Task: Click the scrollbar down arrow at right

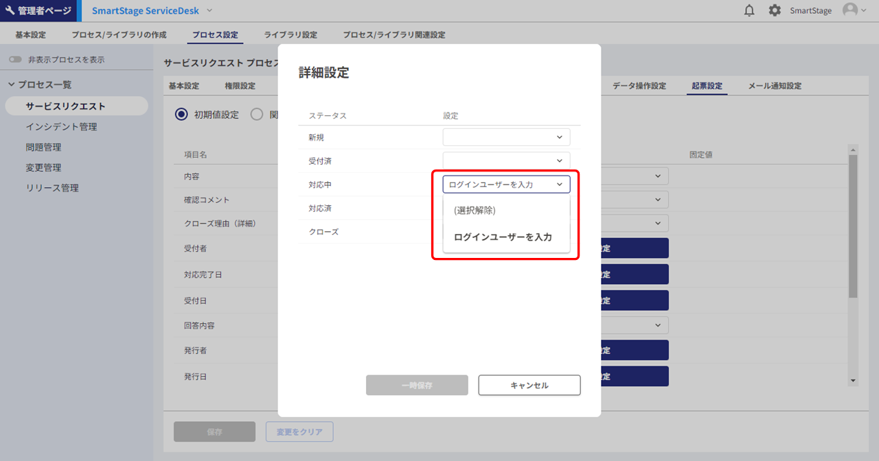Action: point(853,380)
